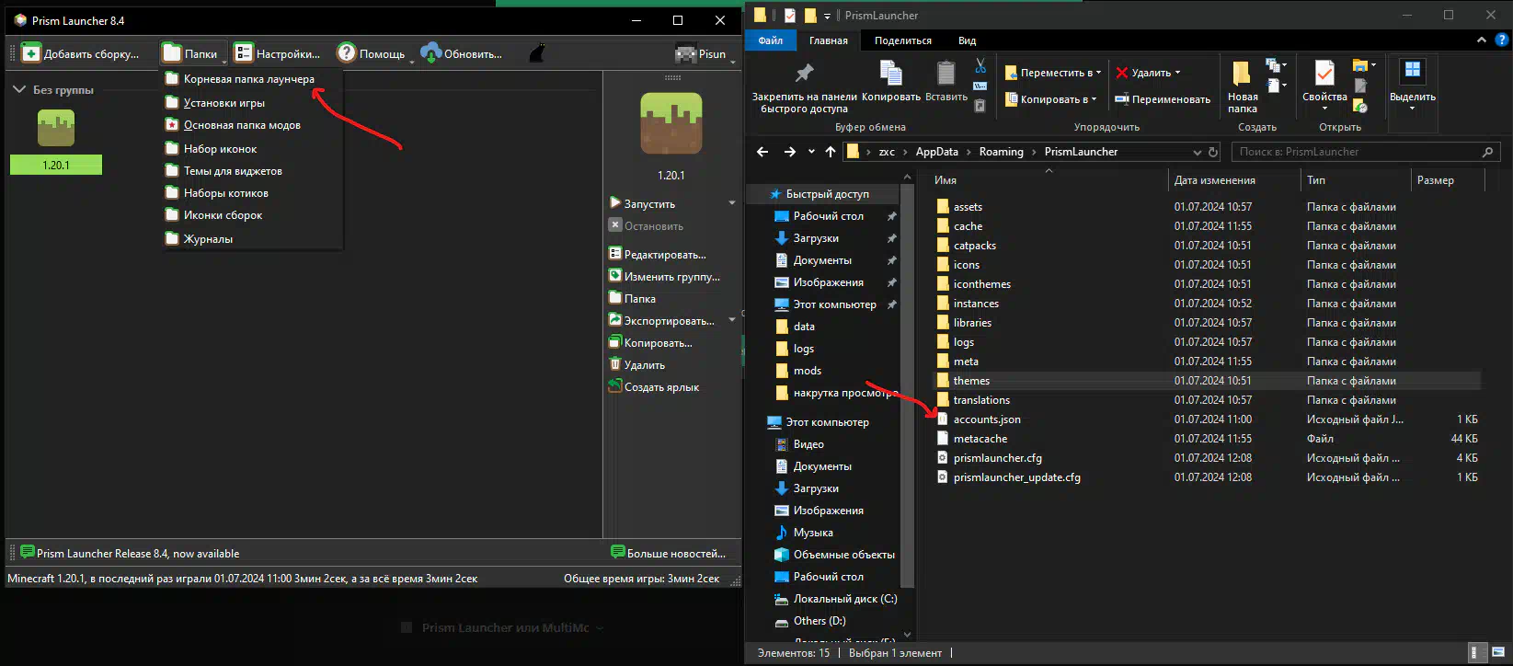Image resolution: width=1513 pixels, height=666 pixels.
Task: Switch to the Файл tab in Explorer
Action: click(x=771, y=40)
